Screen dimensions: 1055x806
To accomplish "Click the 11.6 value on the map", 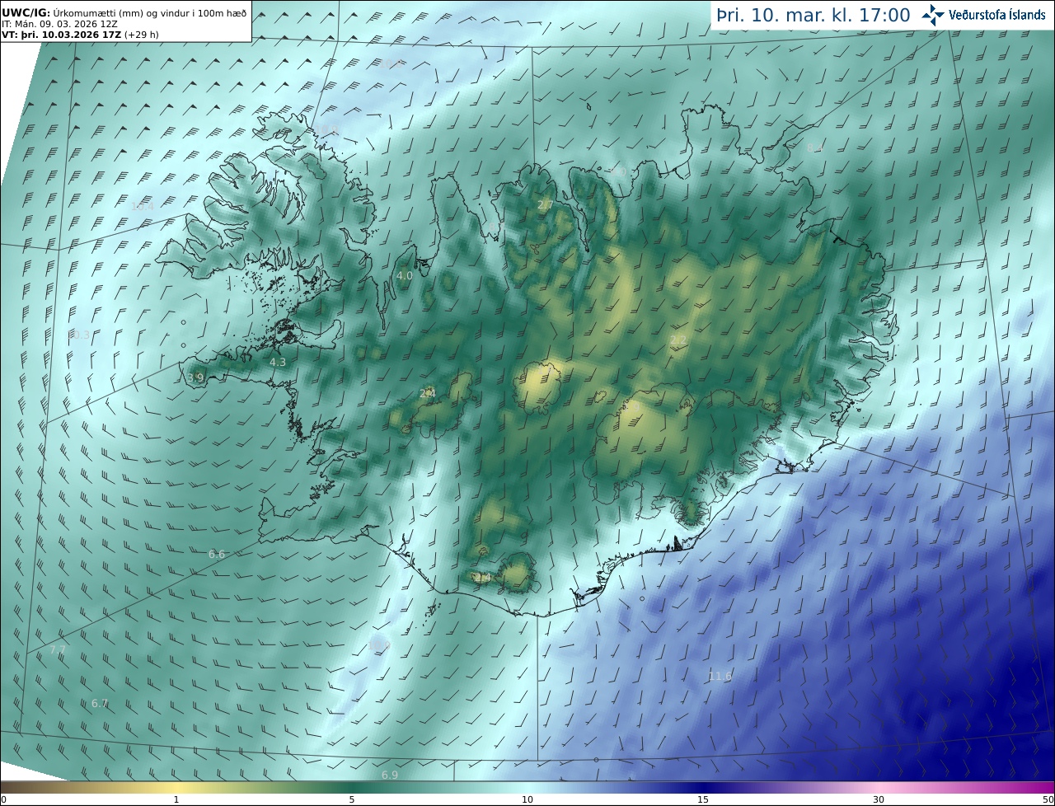I will [x=720, y=677].
